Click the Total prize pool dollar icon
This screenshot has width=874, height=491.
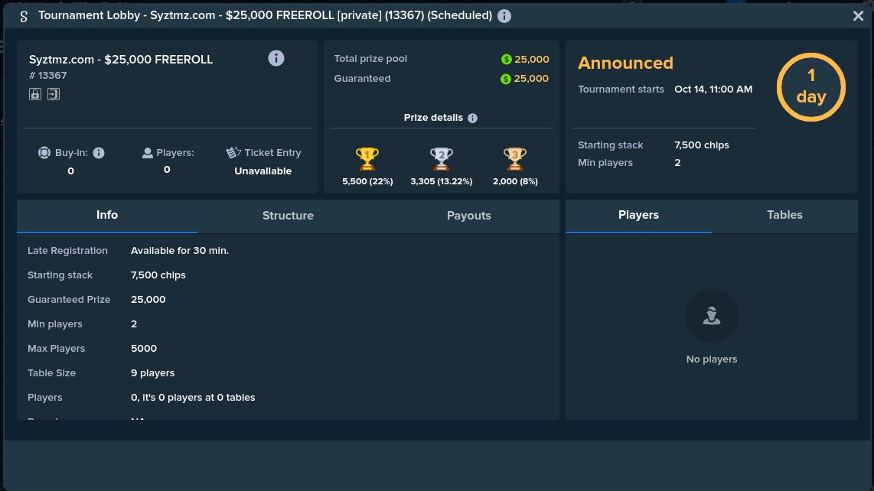tap(506, 59)
